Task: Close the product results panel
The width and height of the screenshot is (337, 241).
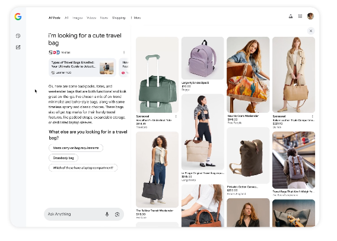Action: pyautogui.click(x=311, y=31)
